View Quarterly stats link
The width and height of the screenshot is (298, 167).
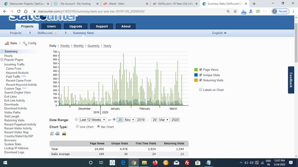click(94, 46)
